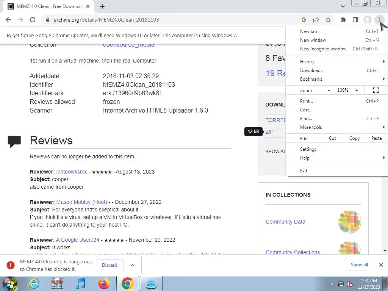Choose Exit to quit Chrome
The width and height of the screenshot is (388, 291).
pos(336,171)
